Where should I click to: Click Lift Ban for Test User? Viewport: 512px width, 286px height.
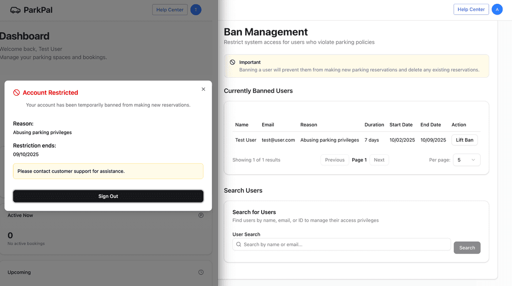pos(464,140)
